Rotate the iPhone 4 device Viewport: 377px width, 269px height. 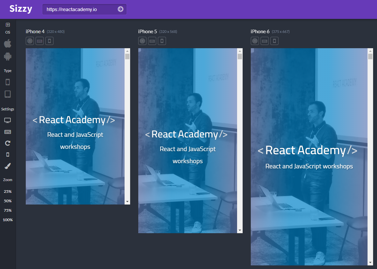click(x=50, y=41)
